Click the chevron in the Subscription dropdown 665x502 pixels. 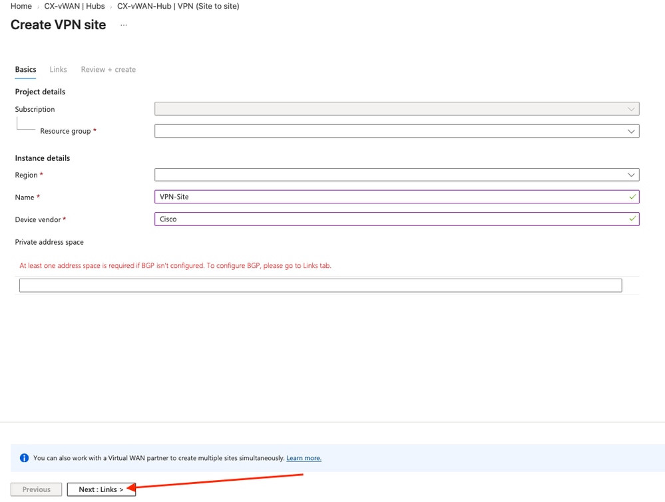click(x=631, y=109)
